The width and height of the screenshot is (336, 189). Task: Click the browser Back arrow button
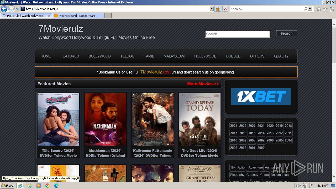pyautogui.click(x=4, y=9)
